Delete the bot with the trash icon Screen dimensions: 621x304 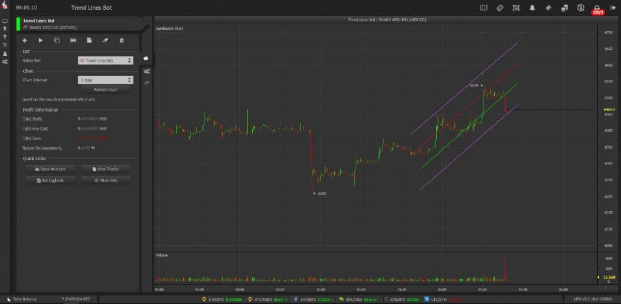(x=121, y=41)
